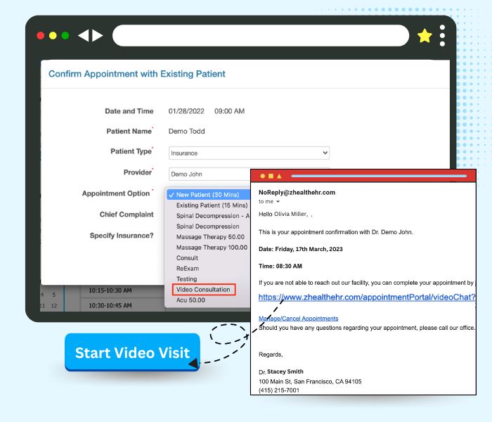Screen dimensions: 492x422
Task: Click the Dr. Stacey Smith signature
Action: pos(281,372)
